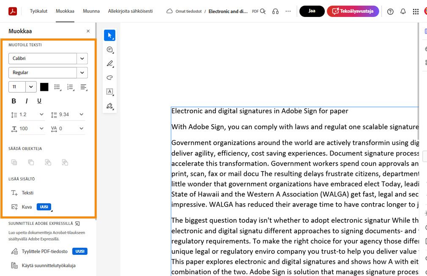The image size is (427, 276).
Task: Switch to the Muokkaa tab
Action: (65, 11)
